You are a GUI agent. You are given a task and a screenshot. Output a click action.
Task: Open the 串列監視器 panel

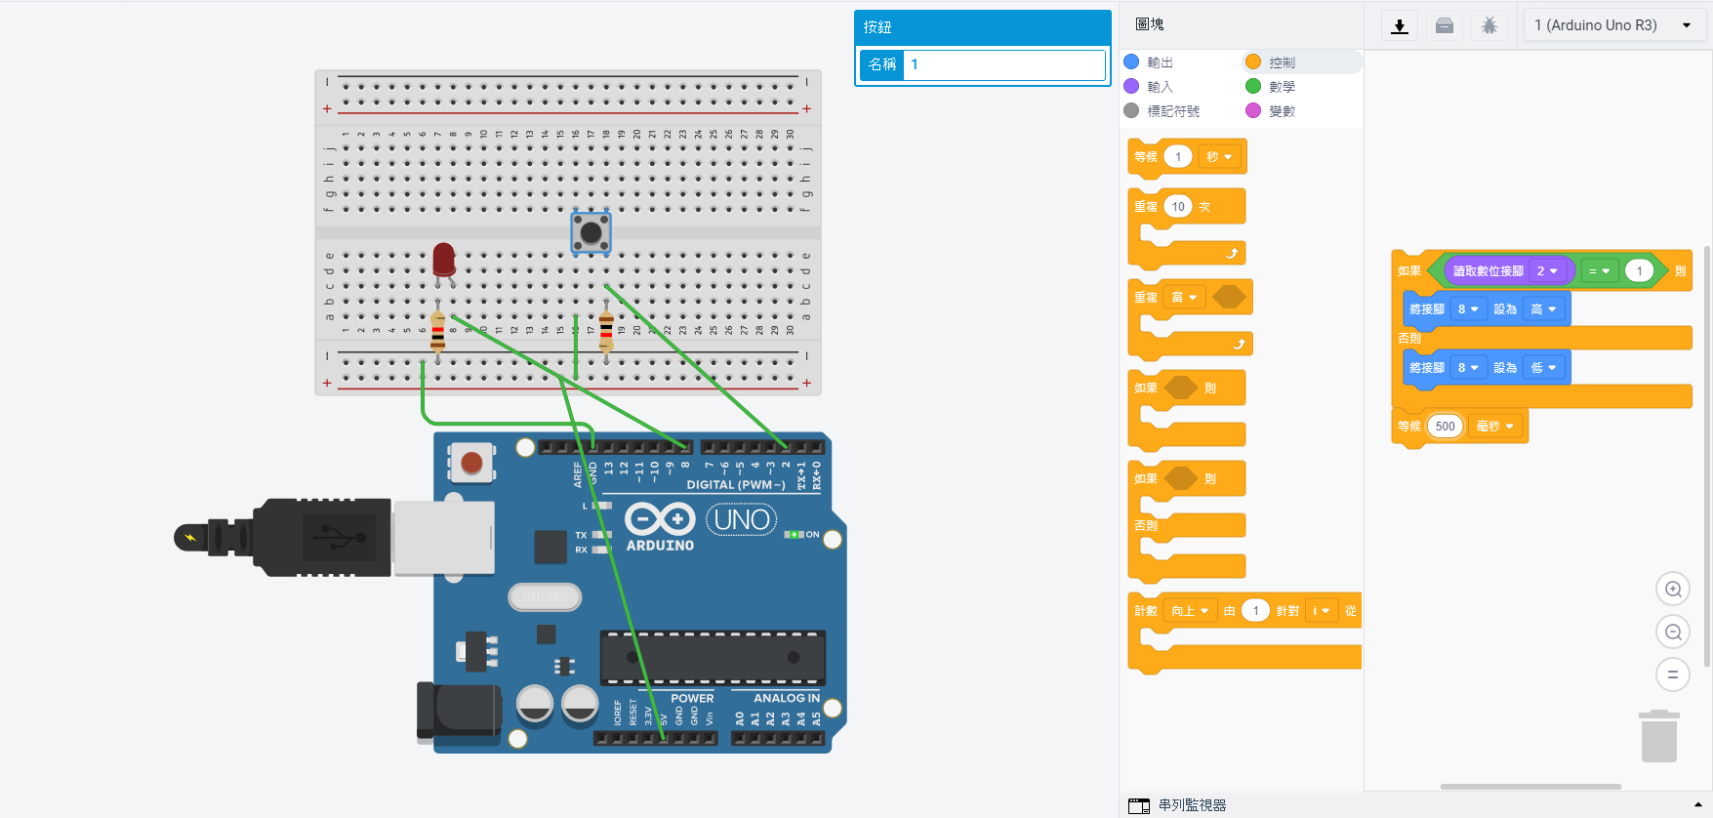point(1192,805)
